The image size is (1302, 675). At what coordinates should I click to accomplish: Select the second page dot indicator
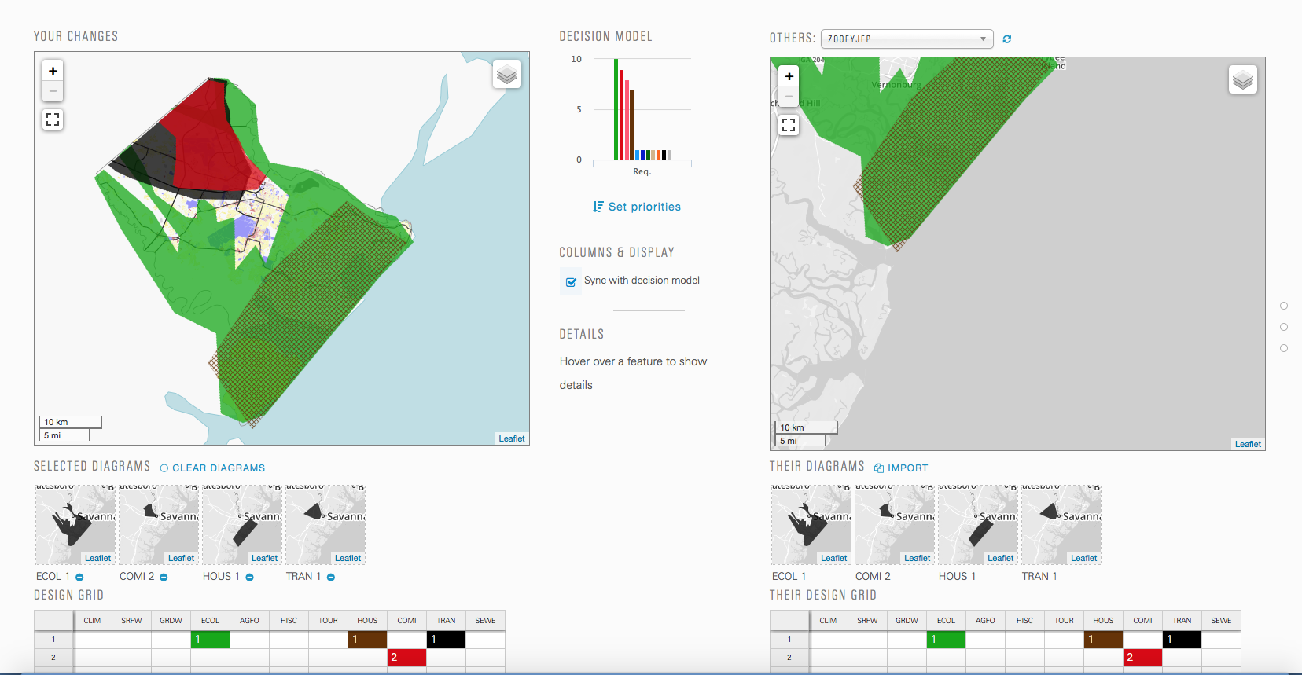click(1284, 327)
